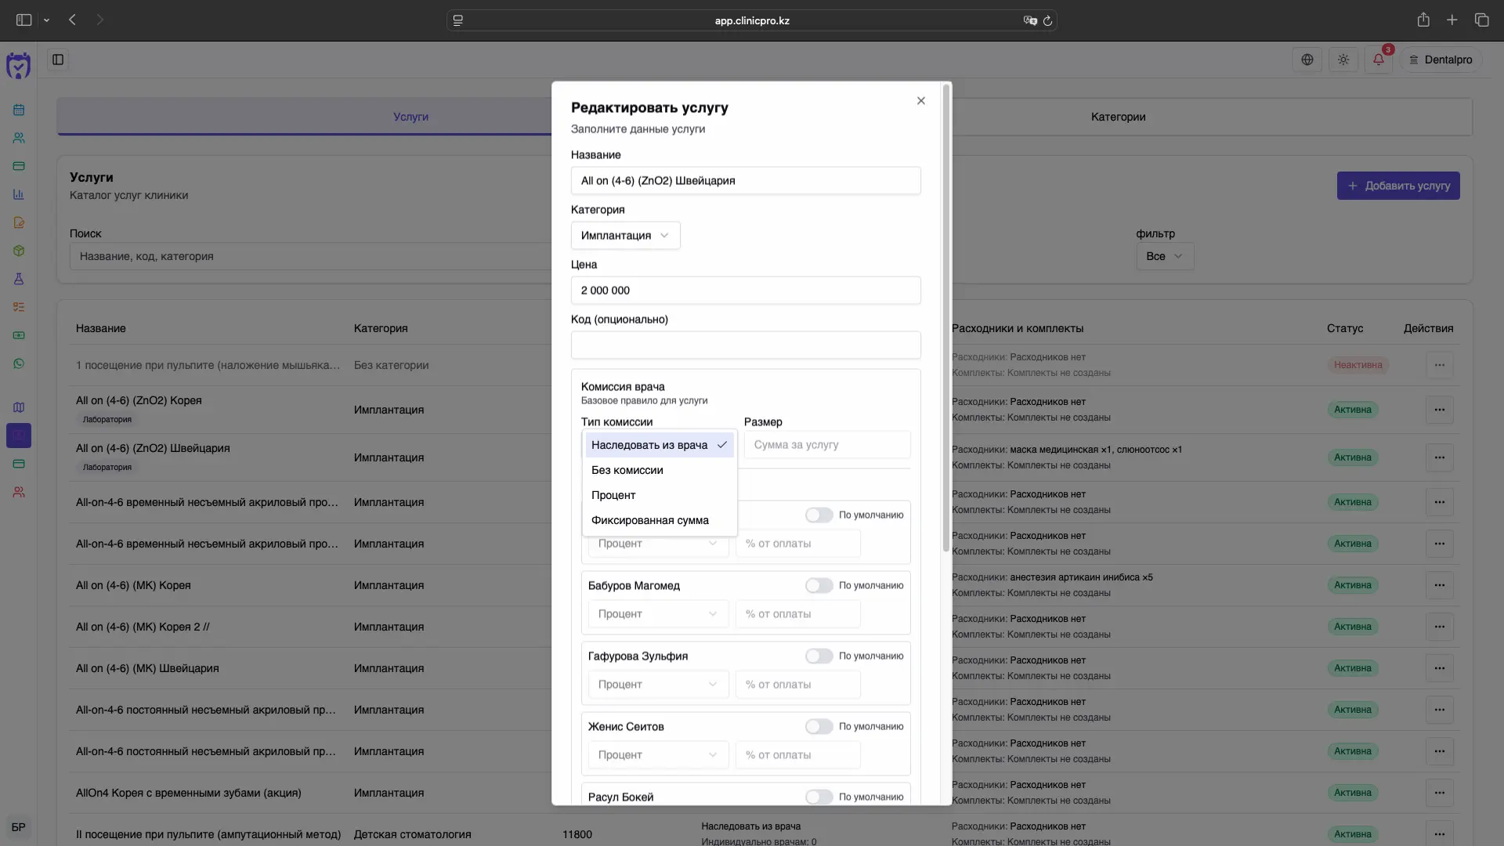
Task: Click the globe language icon
Action: click(x=1307, y=60)
